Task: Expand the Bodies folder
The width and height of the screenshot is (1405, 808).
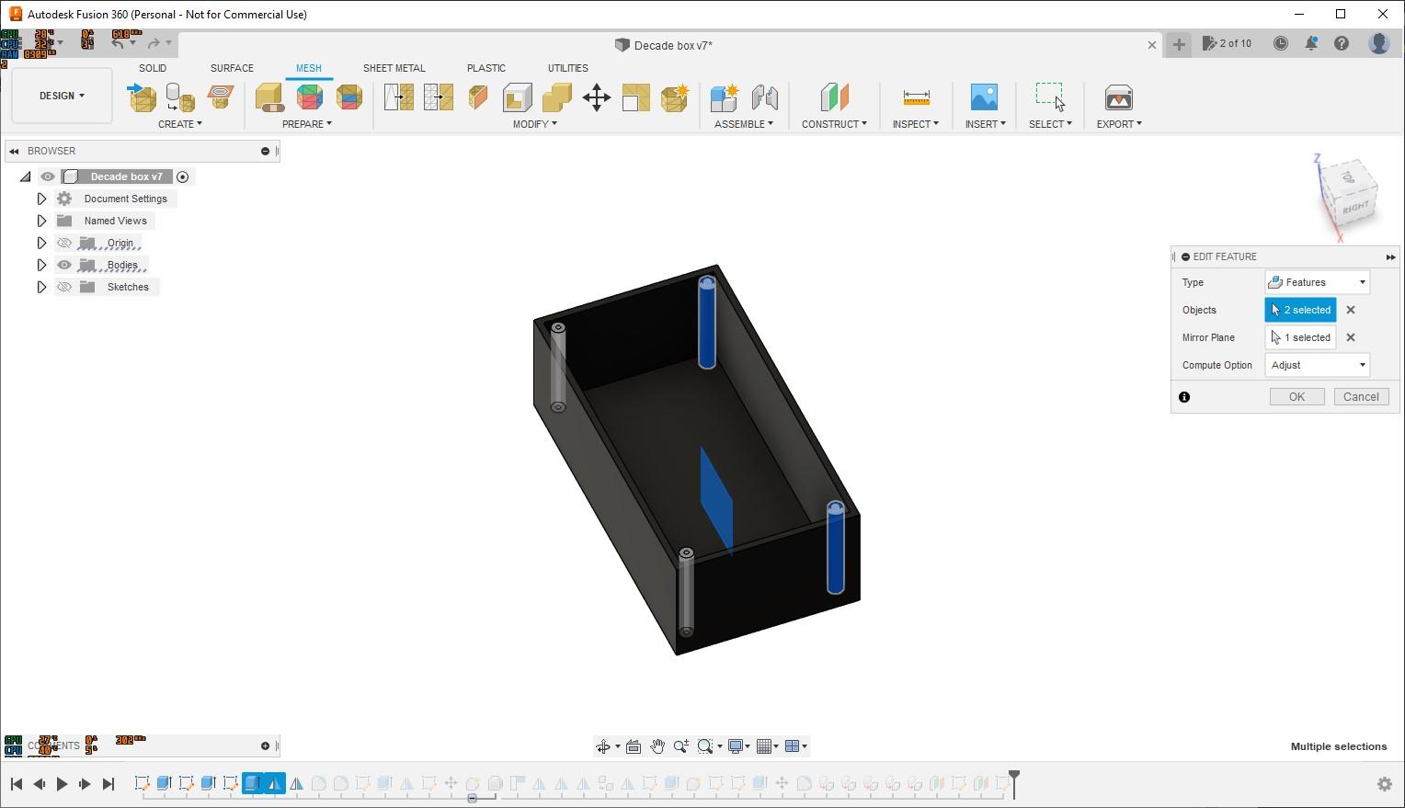Action: [x=41, y=265]
